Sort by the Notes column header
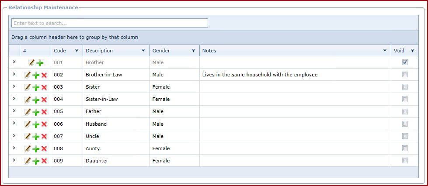Viewport: 428px width, 186px height. 209,51
